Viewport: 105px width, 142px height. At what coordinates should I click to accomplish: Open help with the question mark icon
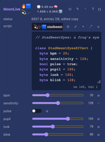point(93,9)
